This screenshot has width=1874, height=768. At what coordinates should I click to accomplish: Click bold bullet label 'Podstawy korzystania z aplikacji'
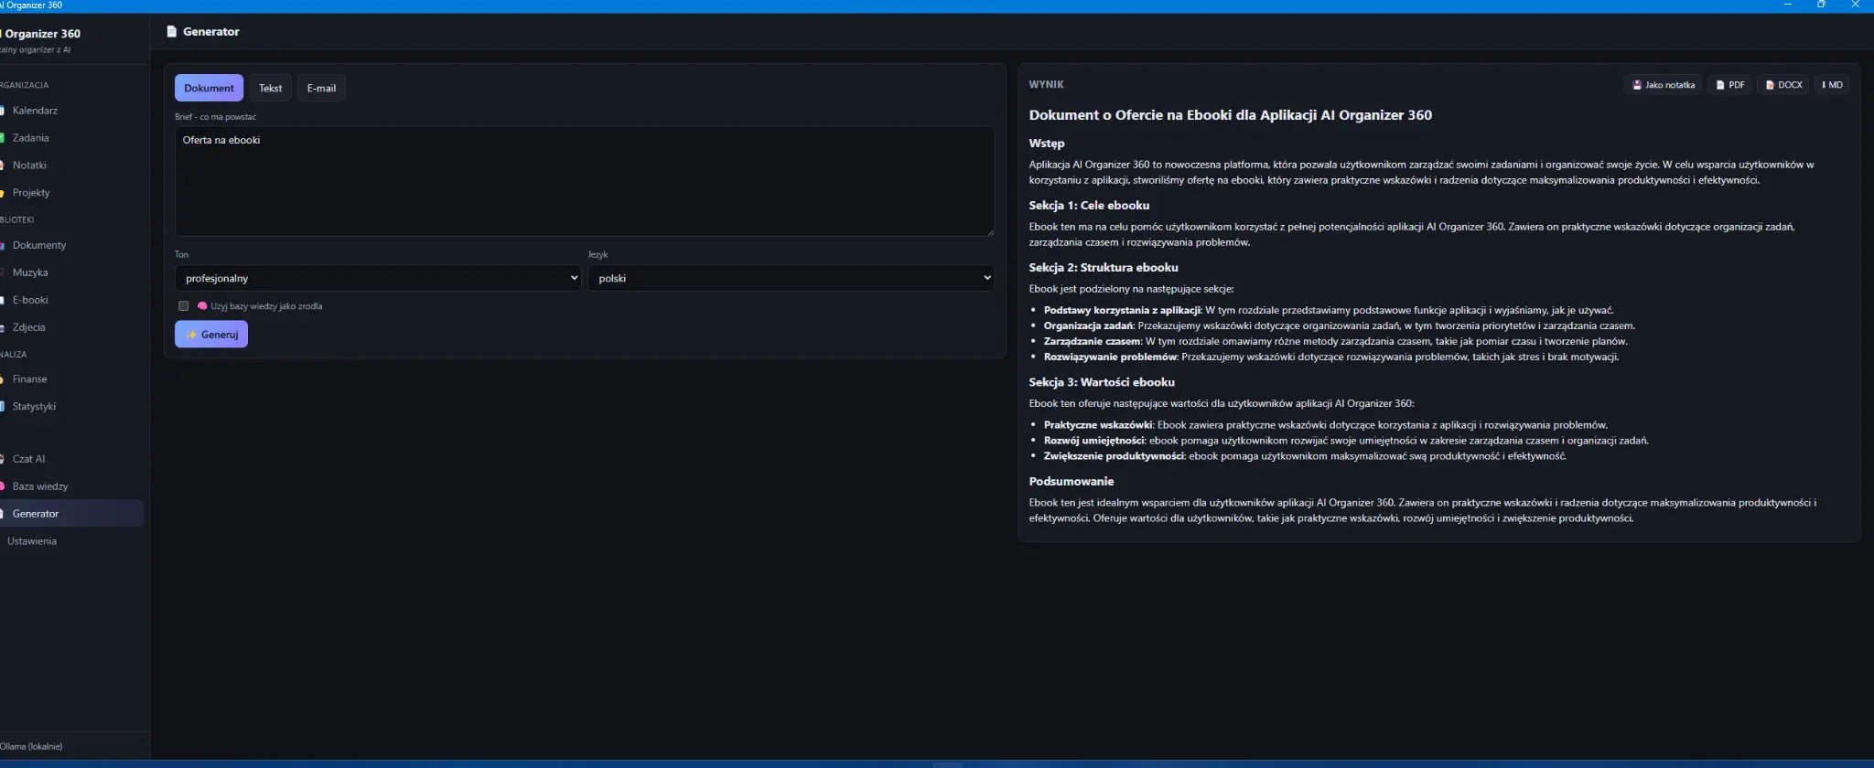pos(1122,310)
